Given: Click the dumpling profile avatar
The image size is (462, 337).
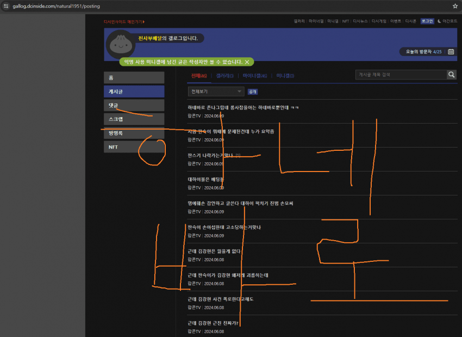Looking at the screenshot, I should click(120, 45).
